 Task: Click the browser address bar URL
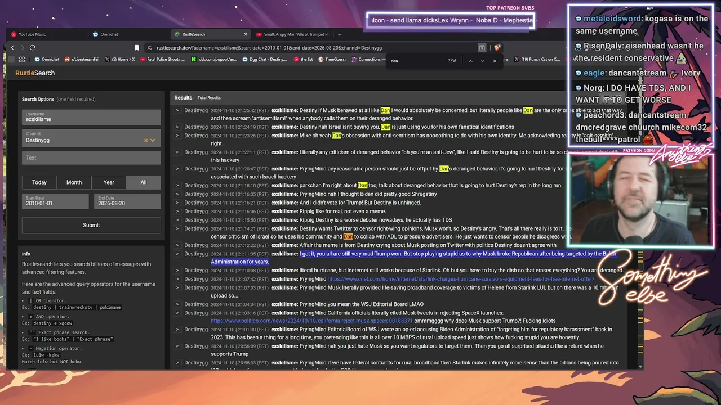point(269,48)
